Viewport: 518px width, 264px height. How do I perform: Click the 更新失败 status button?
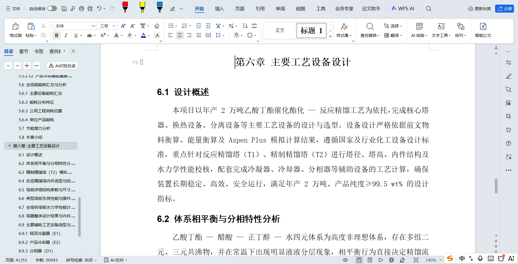[x=480, y=9]
